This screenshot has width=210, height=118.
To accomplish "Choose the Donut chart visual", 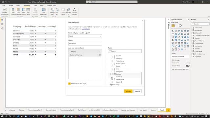I will [185, 37].
